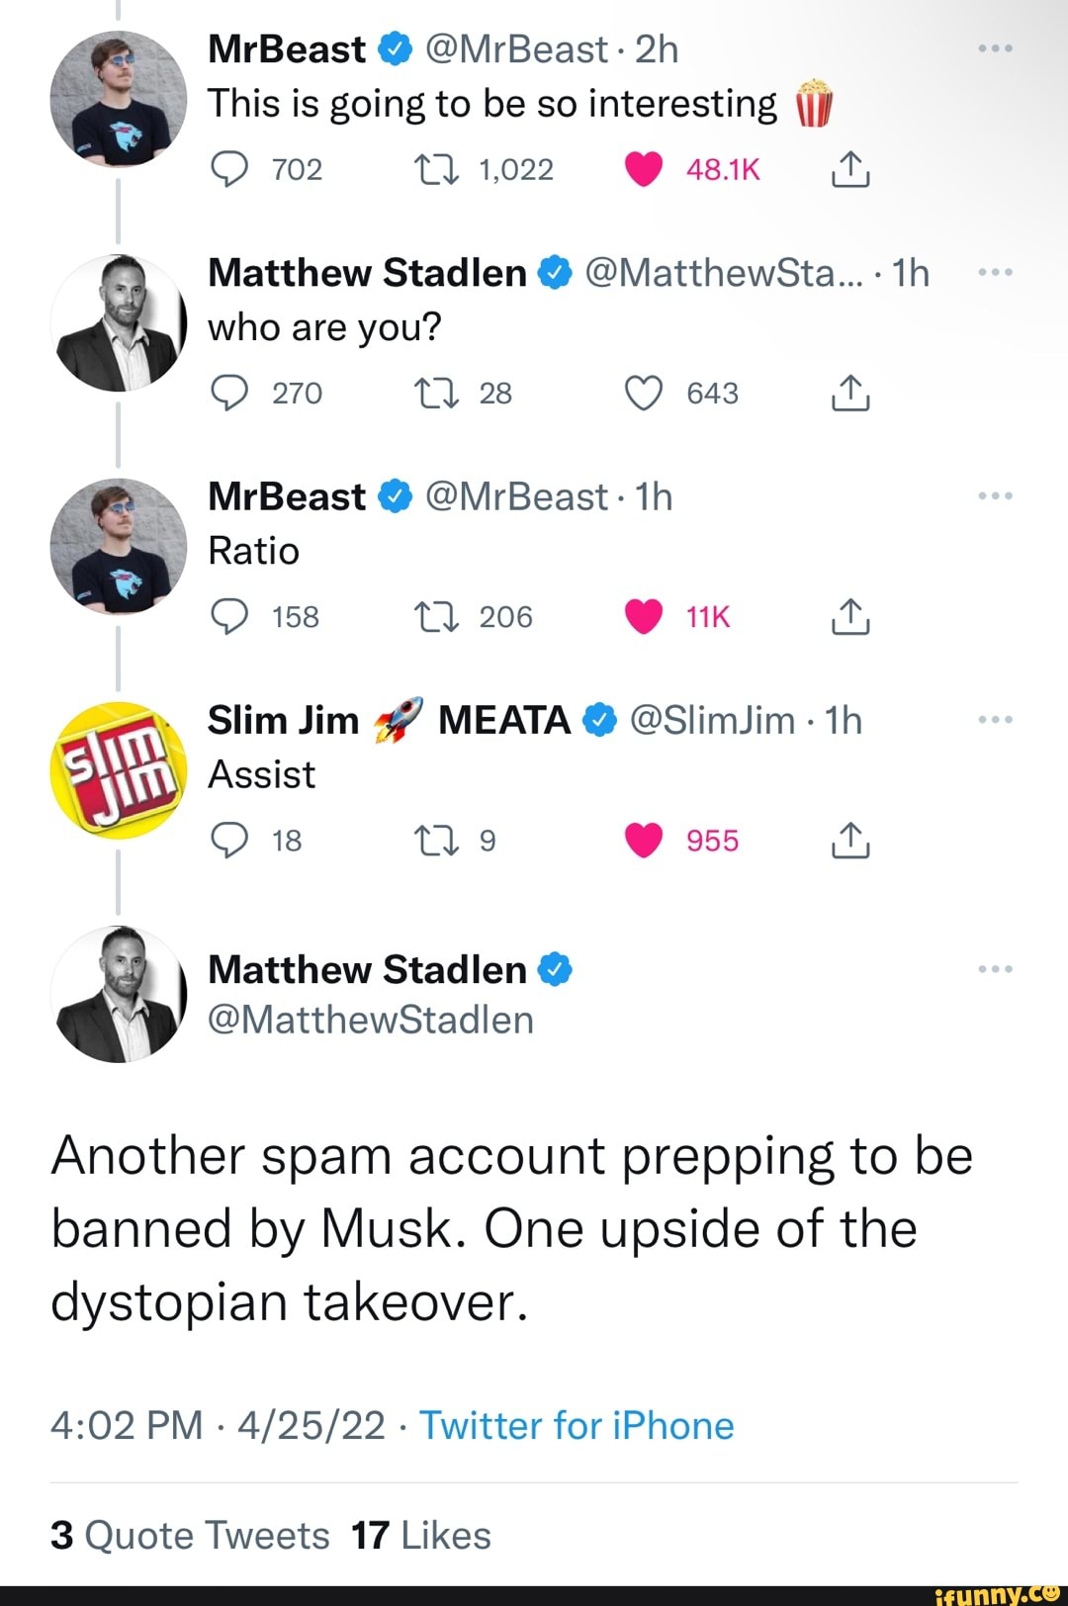Click the reply icon showing 270 replies

click(x=231, y=392)
